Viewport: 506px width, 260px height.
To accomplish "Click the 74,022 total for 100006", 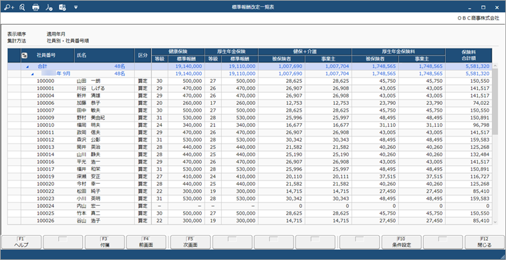I will tap(481, 103).
